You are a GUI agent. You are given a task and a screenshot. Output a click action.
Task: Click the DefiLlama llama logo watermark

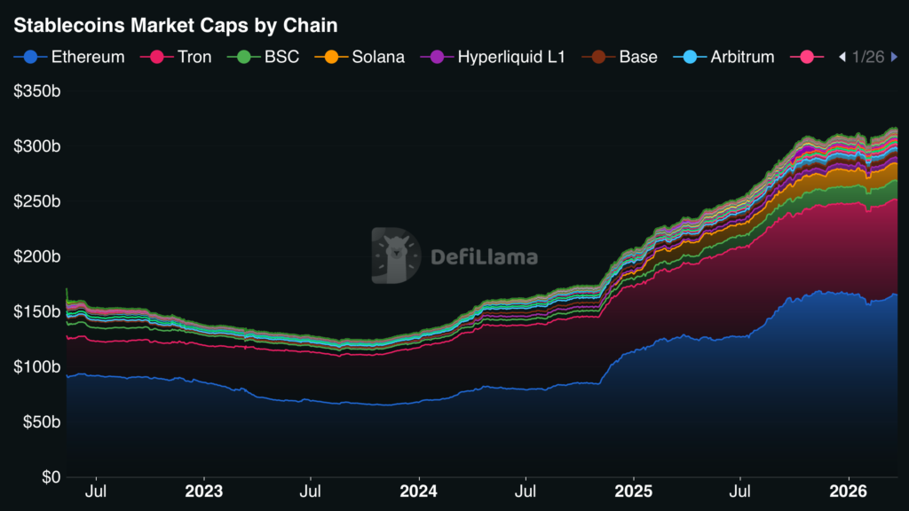point(396,256)
